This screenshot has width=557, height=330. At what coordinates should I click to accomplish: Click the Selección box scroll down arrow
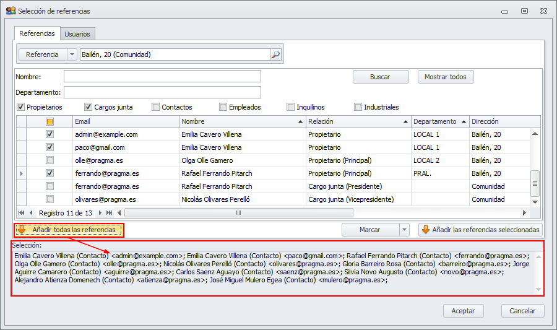pos(538,290)
